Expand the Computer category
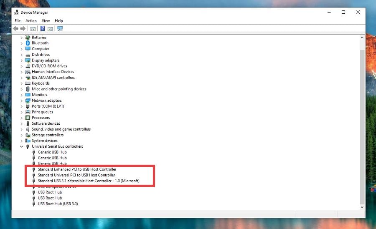Screen dimensions: 376x229 click(21, 49)
